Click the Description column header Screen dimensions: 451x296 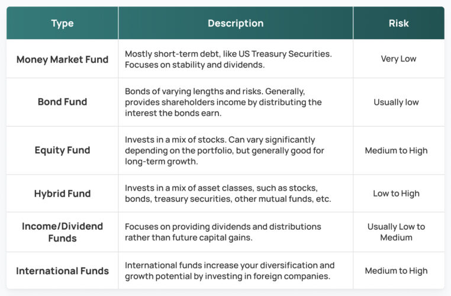coord(236,23)
